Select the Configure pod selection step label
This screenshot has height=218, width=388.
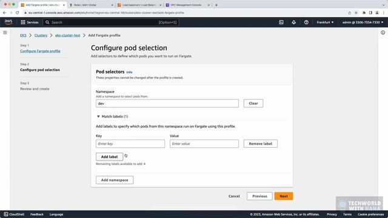click(x=40, y=70)
